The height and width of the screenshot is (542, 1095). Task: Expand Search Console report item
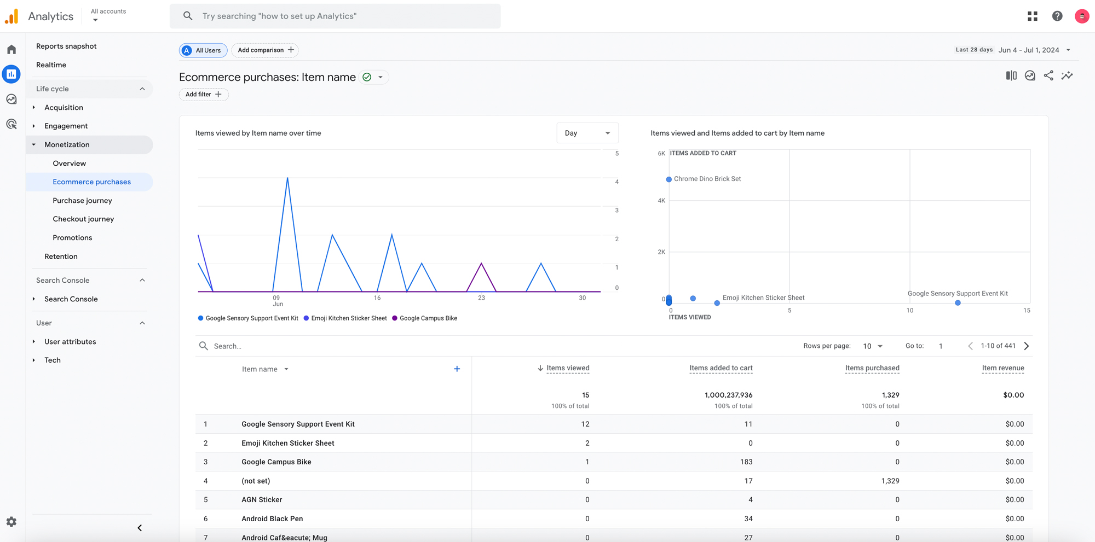coord(34,299)
